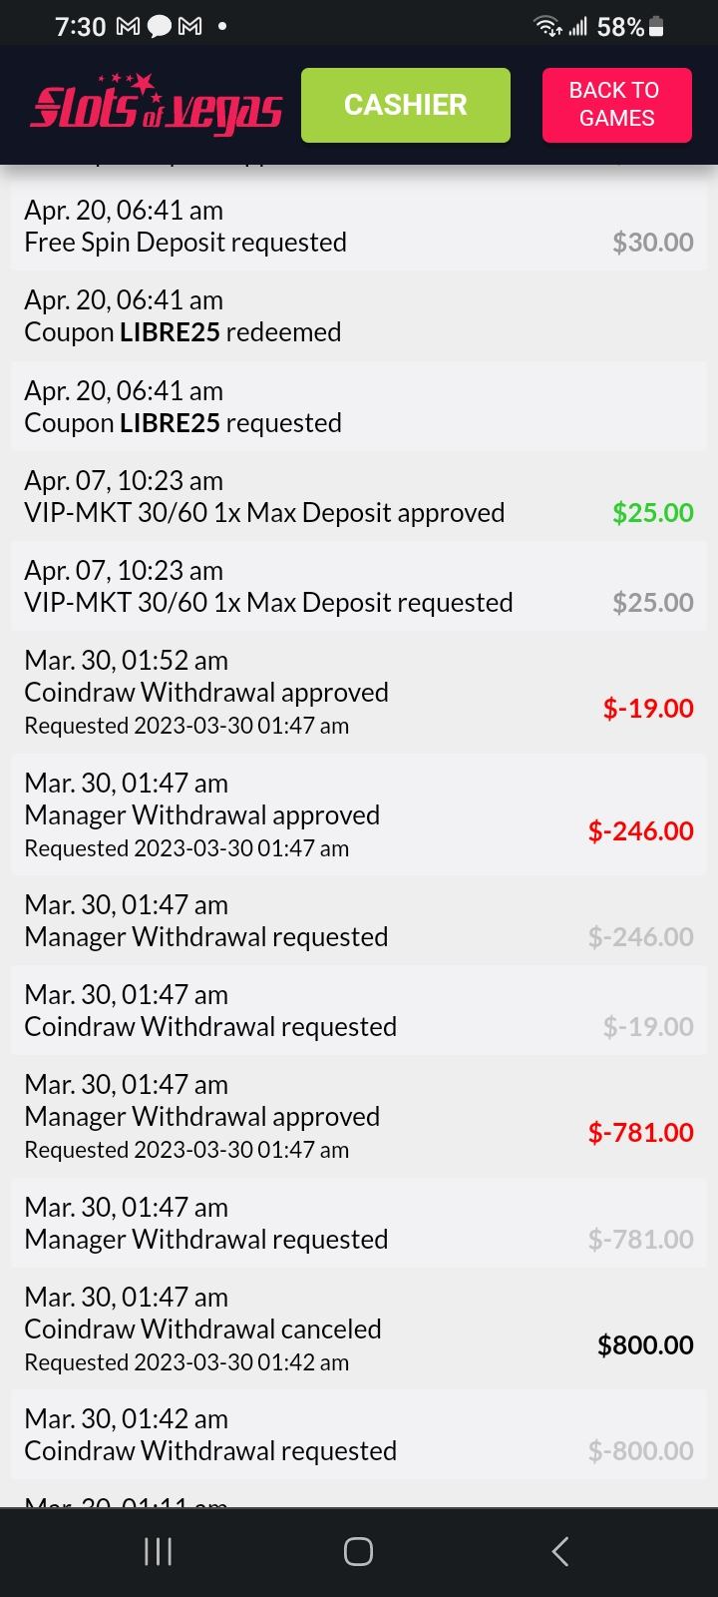Tap the chat bubble notification icon

(x=160, y=27)
